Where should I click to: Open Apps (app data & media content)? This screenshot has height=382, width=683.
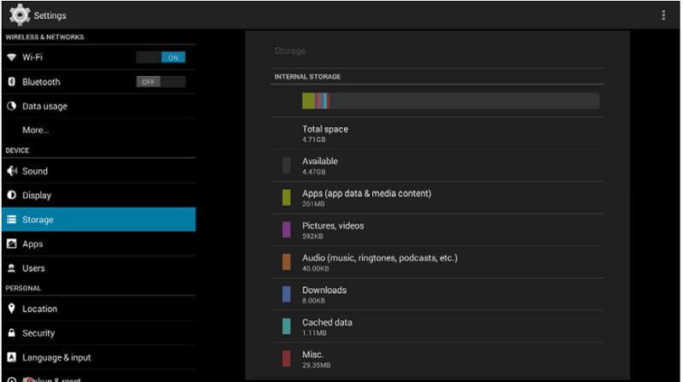point(366,197)
